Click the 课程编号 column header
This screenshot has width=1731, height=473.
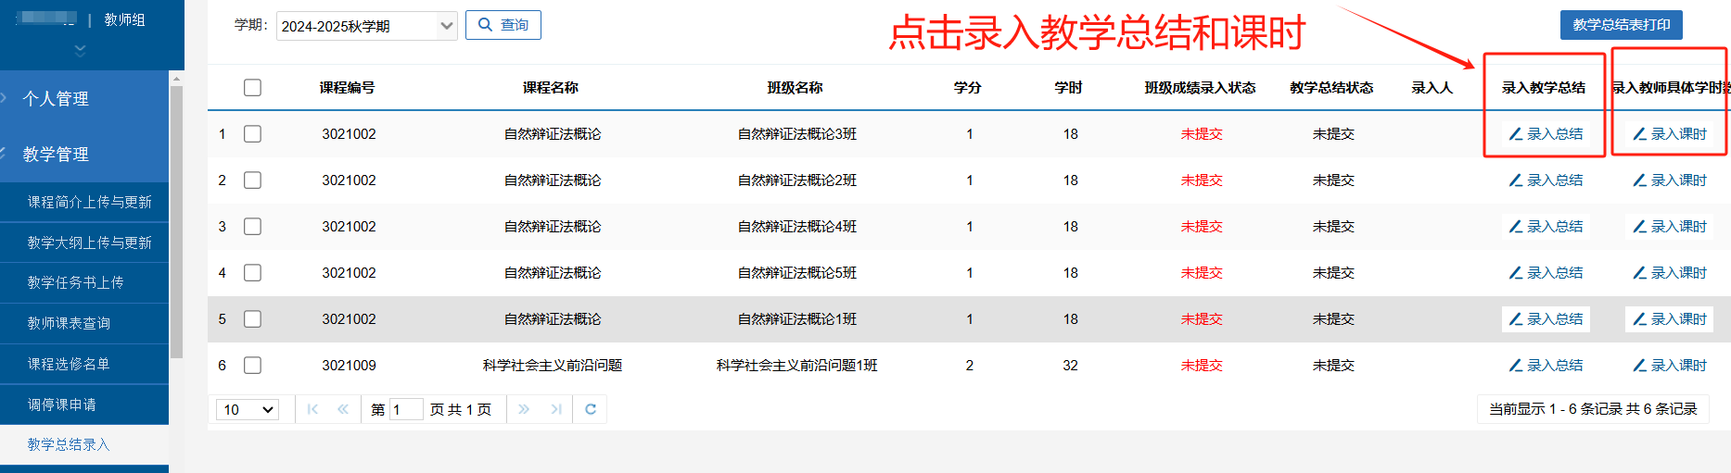(x=348, y=88)
